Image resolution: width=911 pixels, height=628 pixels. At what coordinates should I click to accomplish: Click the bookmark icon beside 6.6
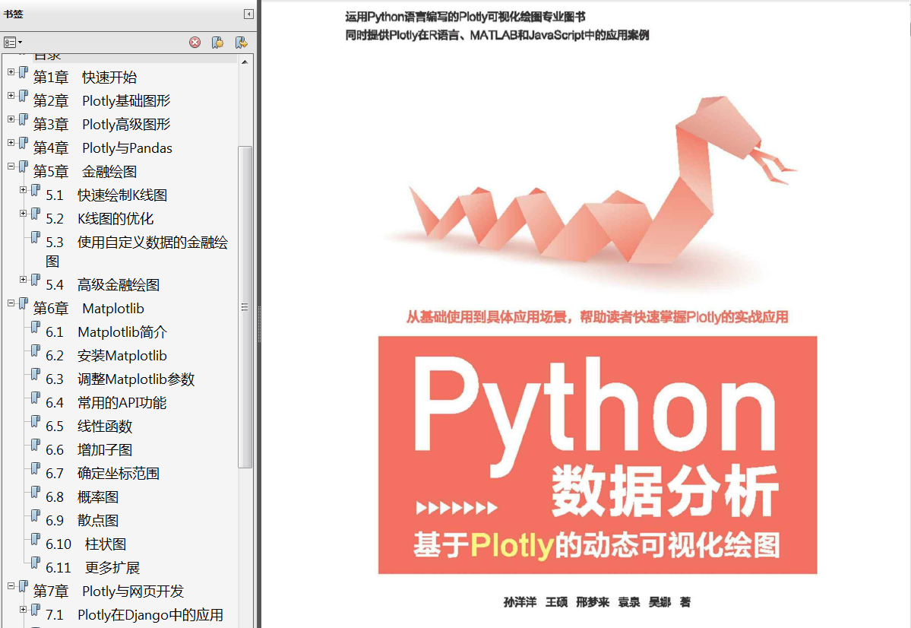(x=36, y=445)
